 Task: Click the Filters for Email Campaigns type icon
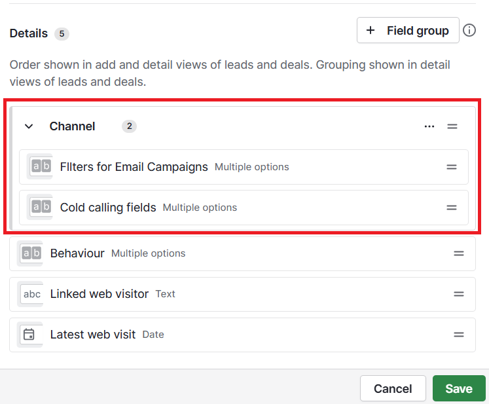pyautogui.click(x=41, y=166)
